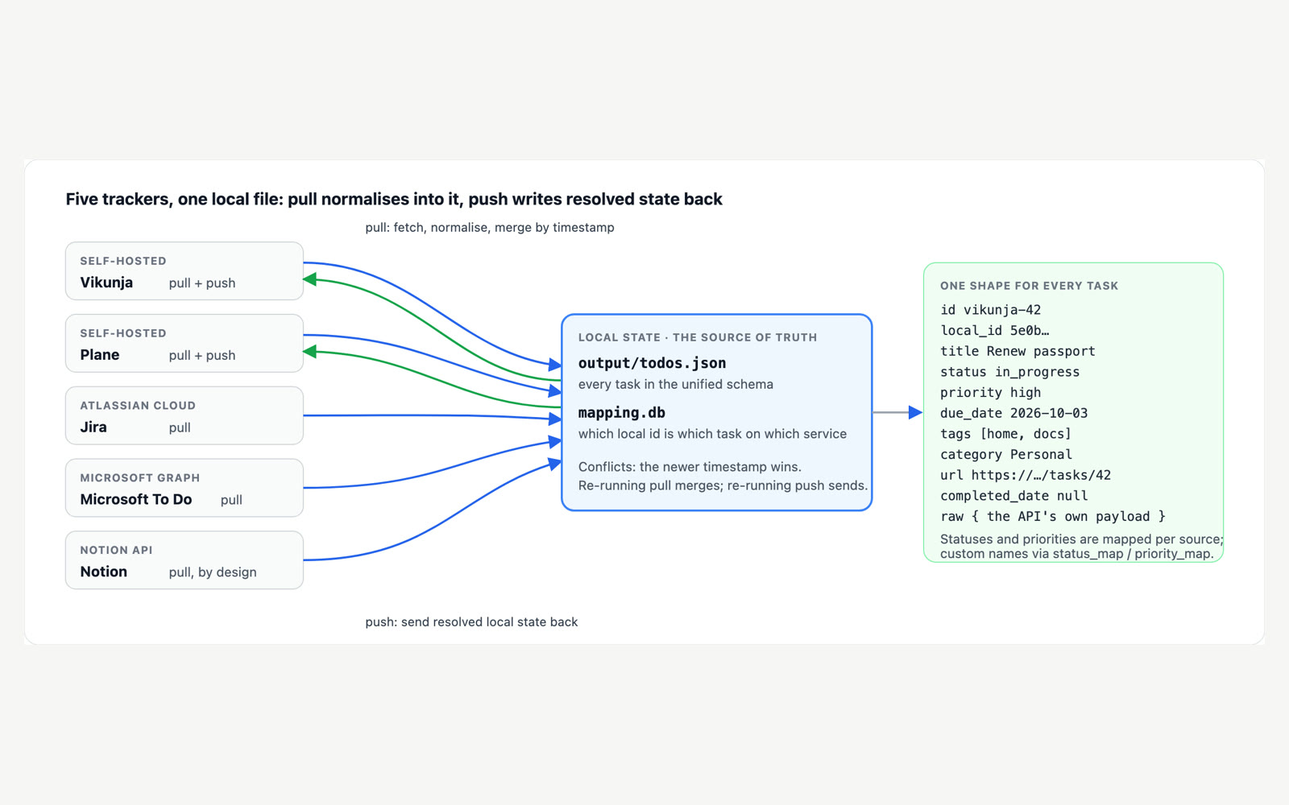Click the mapping.db heading

tap(622, 413)
